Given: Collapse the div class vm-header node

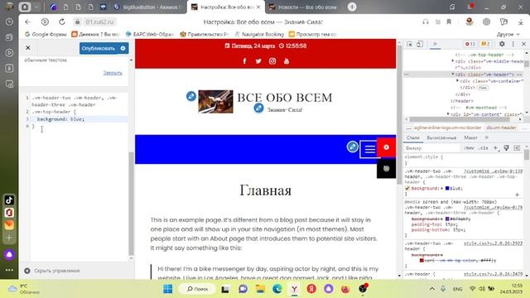Looking at the screenshot, I should [453, 74].
